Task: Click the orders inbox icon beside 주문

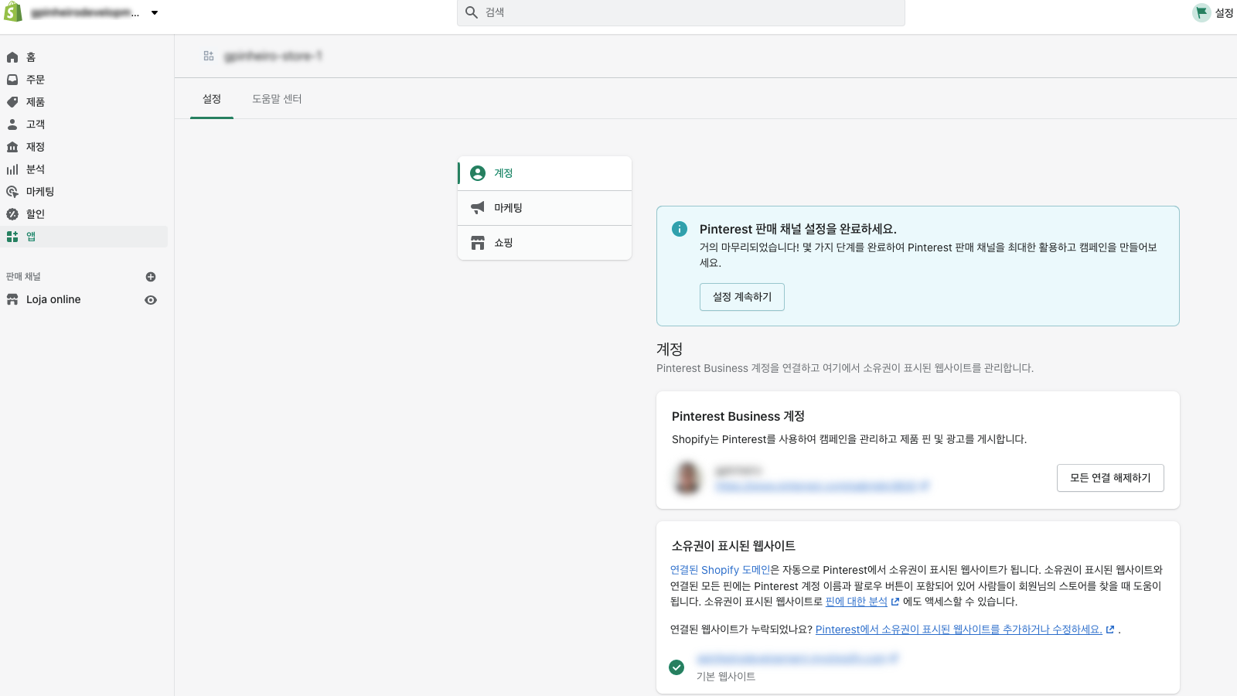Action: click(12, 80)
